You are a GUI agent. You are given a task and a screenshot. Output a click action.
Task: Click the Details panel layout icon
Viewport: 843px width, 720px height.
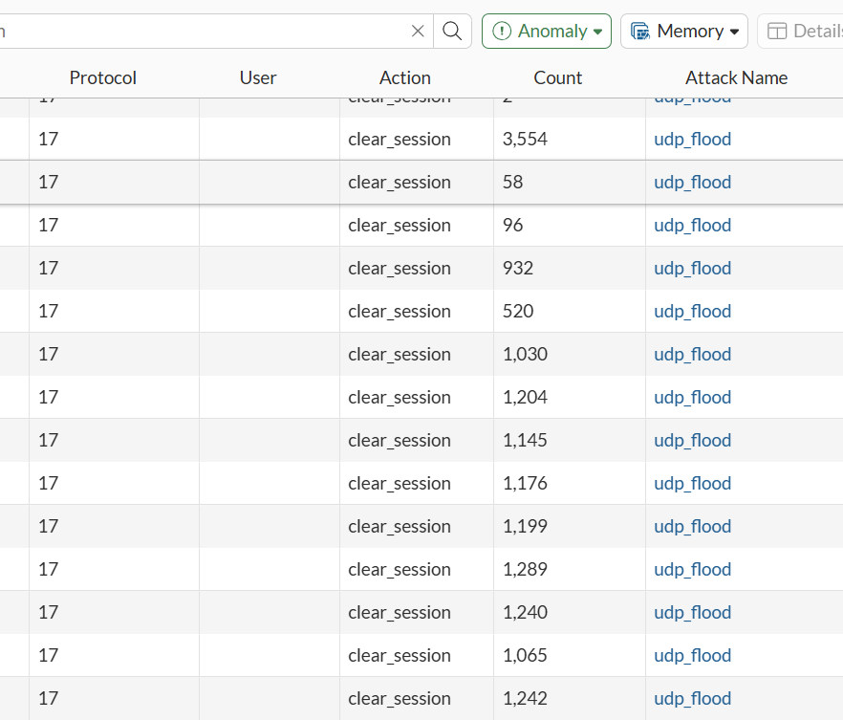[x=777, y=32]
